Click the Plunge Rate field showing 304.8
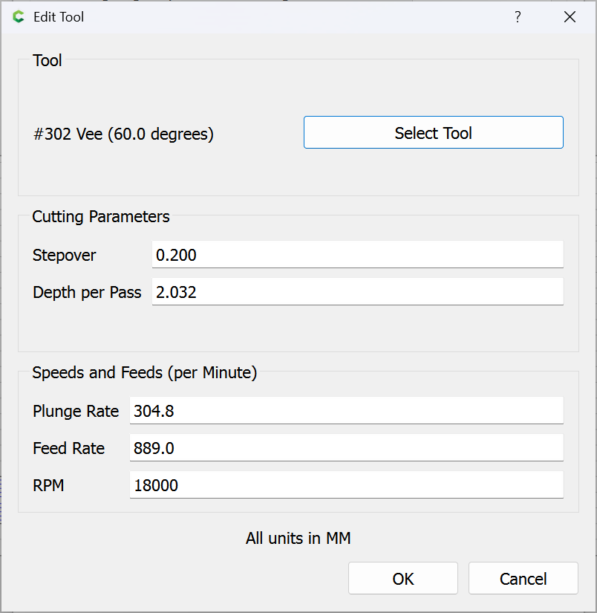This screenshot has height=613, width=597. tap(346, 411)
